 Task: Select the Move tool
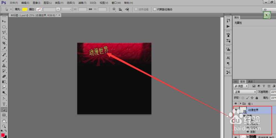pos(4,21)
